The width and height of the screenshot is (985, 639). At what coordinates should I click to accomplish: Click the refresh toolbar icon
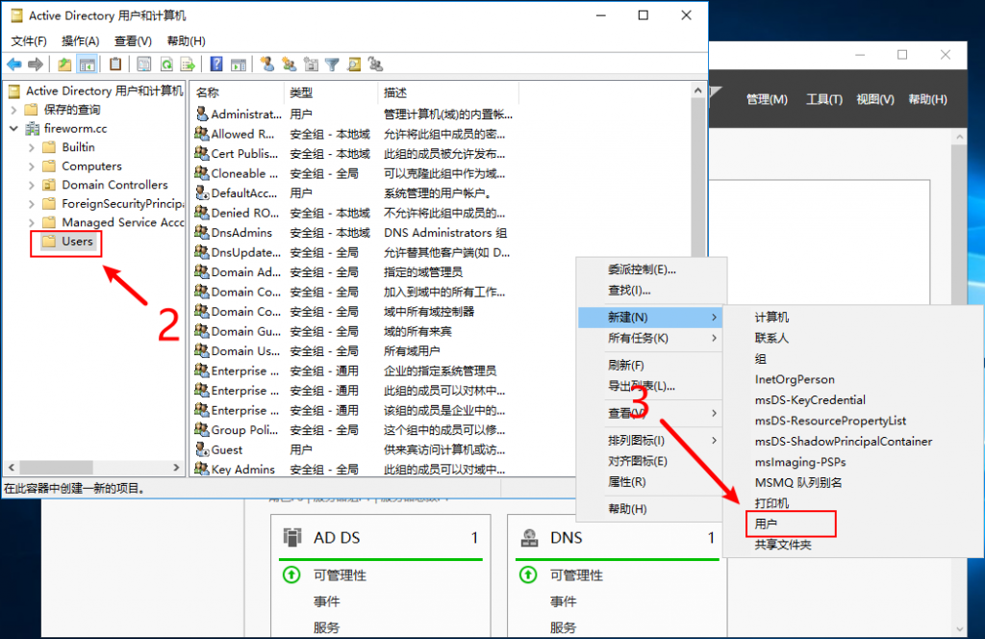166,64
